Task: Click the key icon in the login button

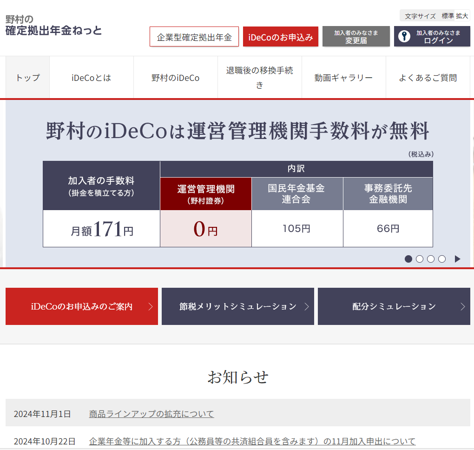Action: (x=404, y=36)
